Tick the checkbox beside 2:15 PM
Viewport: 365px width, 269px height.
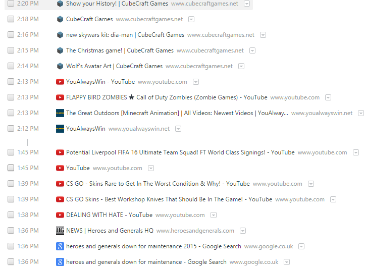(11, 50)
